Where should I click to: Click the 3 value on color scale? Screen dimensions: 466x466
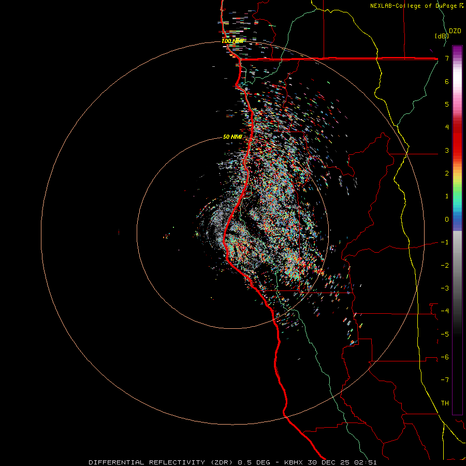pyautogui.click(x=447, y=150)
